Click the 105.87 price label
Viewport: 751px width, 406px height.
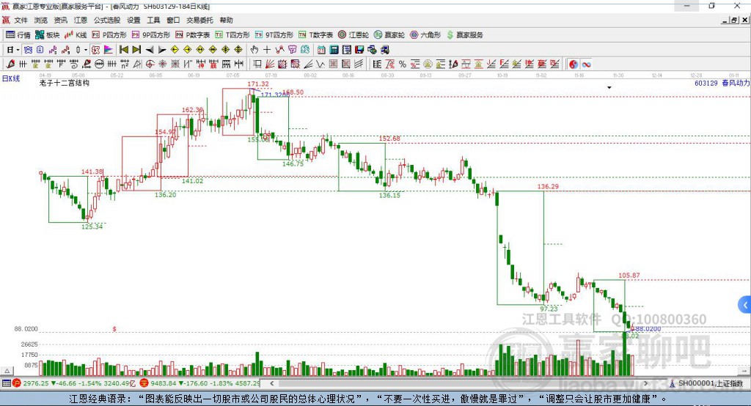(x=629, y=276)
